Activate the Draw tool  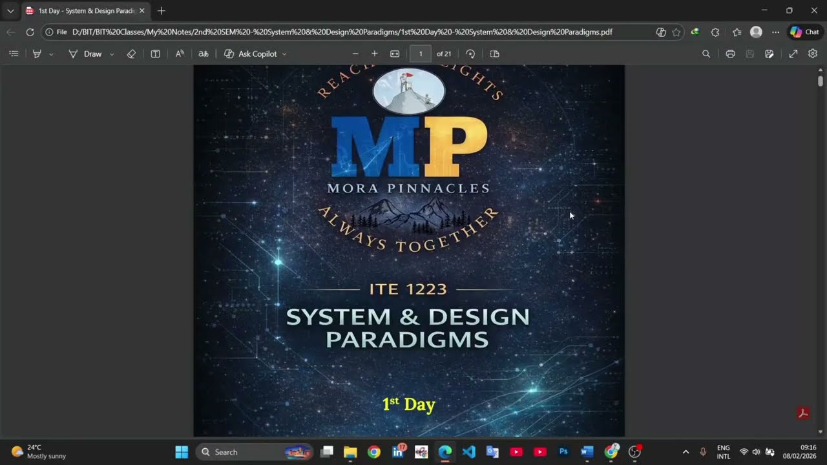pos(85,54)
